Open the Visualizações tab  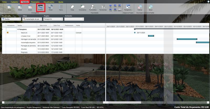[49, 2]
